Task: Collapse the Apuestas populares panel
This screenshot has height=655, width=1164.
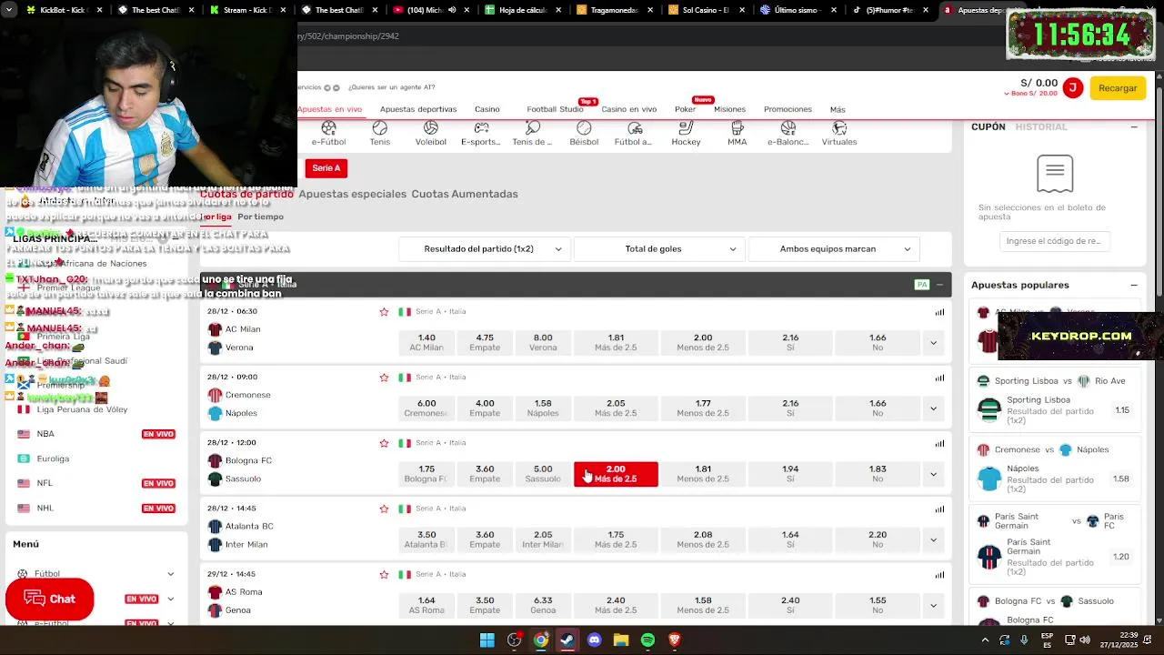Action: pos(1134,285)
